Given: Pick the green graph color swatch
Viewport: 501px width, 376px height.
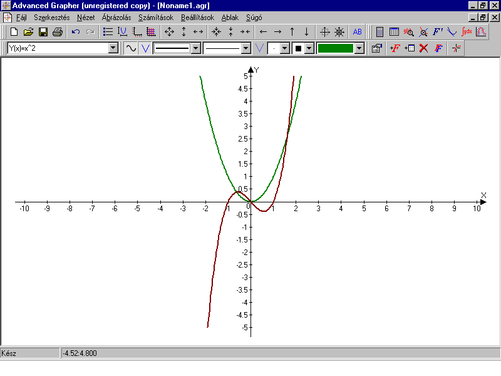Looking at the screenshot, I should tap(336, 48).
